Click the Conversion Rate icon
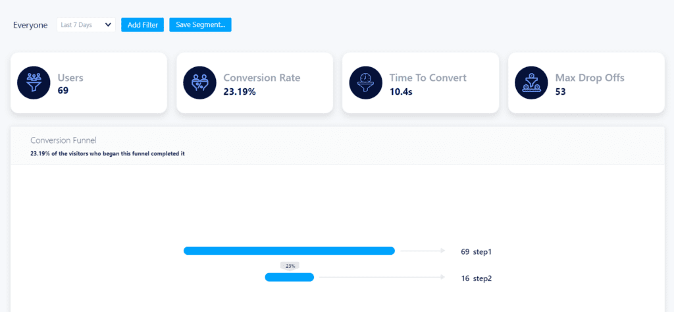674x312 pixels. click(x=199, y=83)
